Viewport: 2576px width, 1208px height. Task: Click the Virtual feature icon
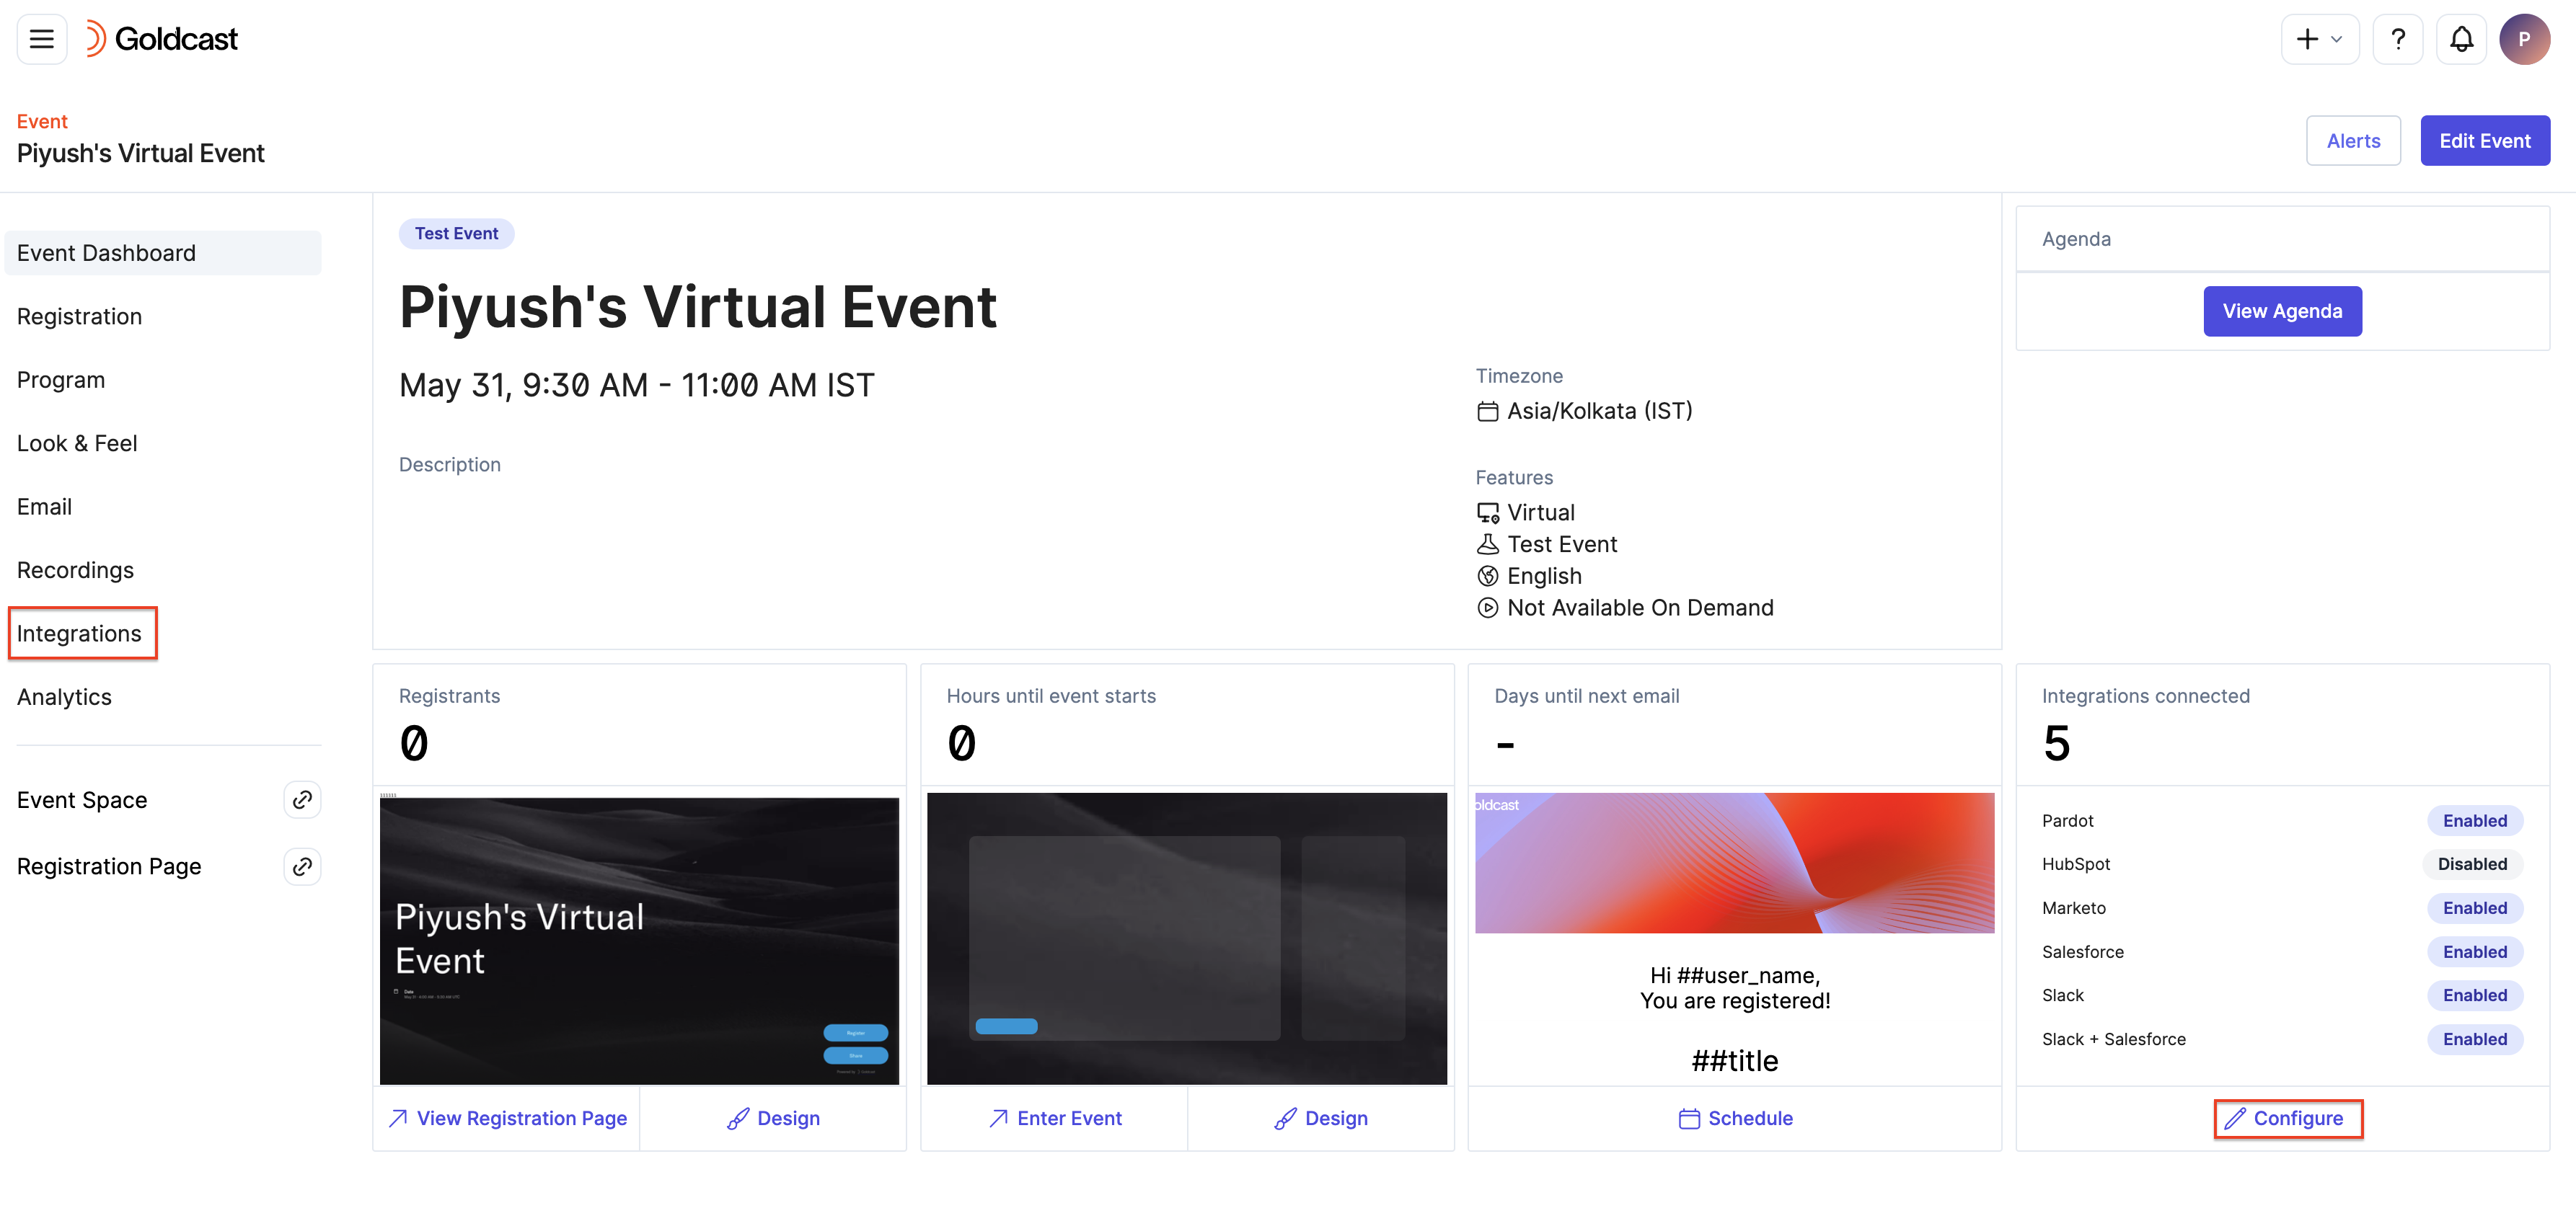[x=1487, y=514]
